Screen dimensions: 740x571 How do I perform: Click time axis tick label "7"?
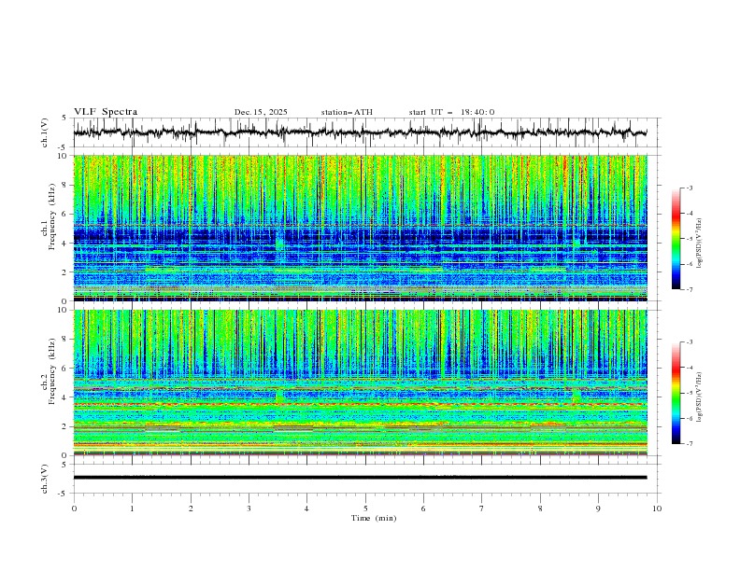coord(482,508)
